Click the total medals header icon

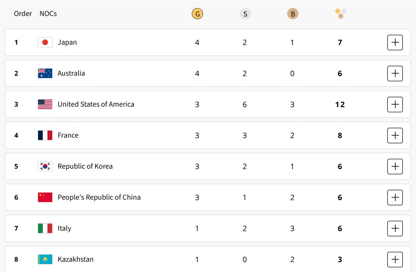click(x=340, y=14)
